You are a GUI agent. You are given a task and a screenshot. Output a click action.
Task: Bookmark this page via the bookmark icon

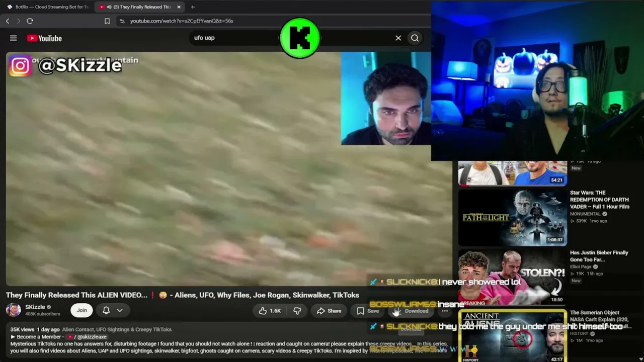pos(107,21)
